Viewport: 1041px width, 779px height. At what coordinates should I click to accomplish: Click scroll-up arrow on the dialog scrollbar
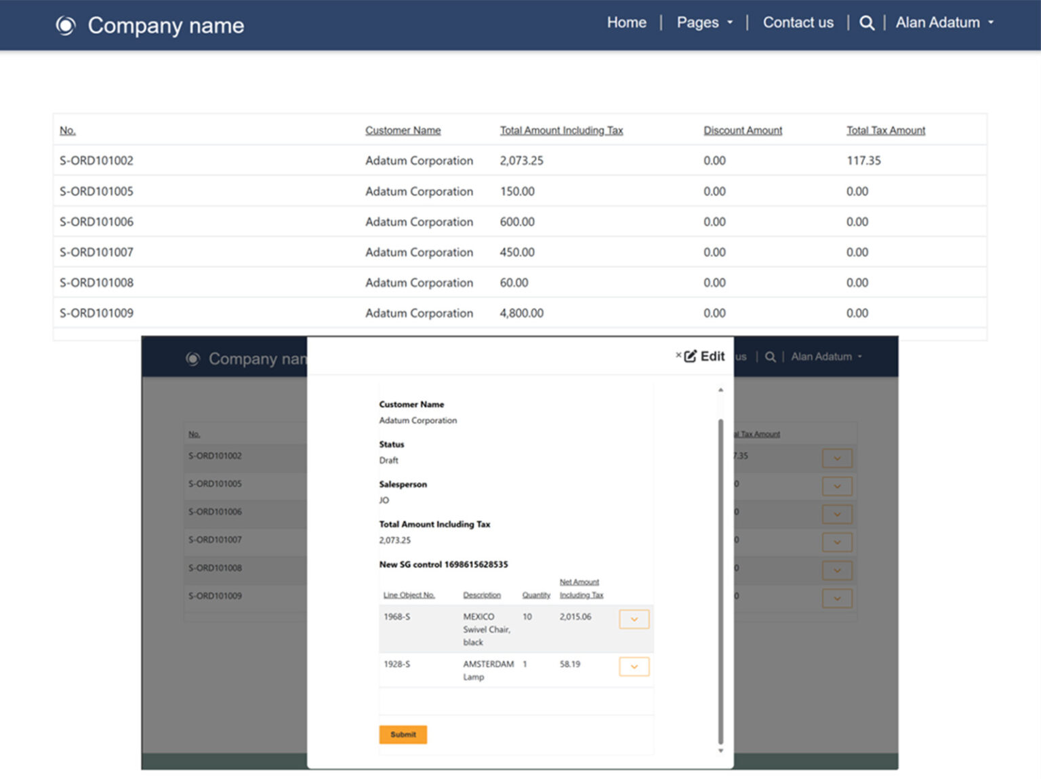[720, 390]
